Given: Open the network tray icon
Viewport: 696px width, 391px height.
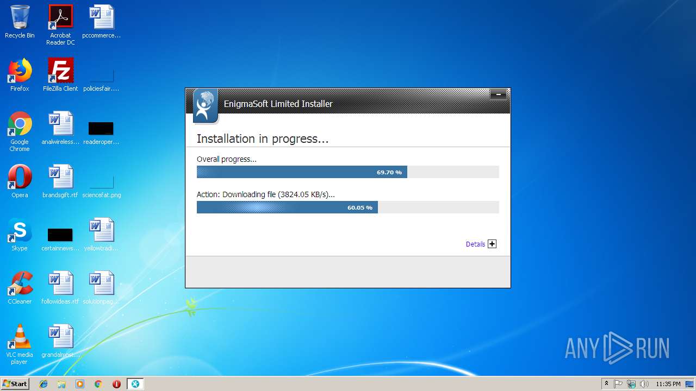Looking at the screenshot, I should coord(631,384).
